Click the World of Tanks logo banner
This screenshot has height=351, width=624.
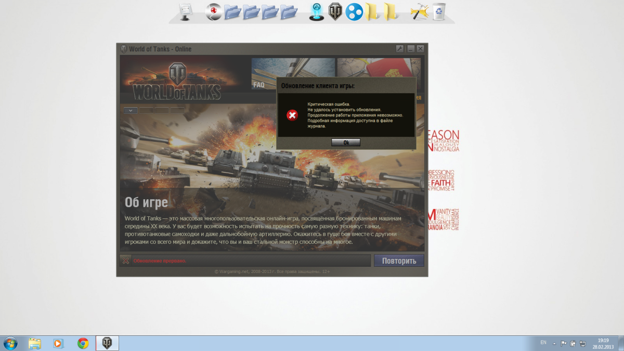(177, 81)
